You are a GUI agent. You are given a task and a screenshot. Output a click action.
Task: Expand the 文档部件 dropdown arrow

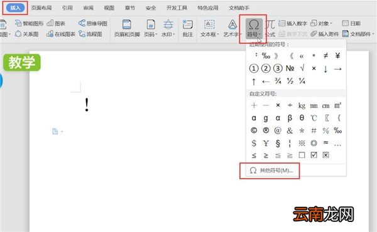coord(373,34)
